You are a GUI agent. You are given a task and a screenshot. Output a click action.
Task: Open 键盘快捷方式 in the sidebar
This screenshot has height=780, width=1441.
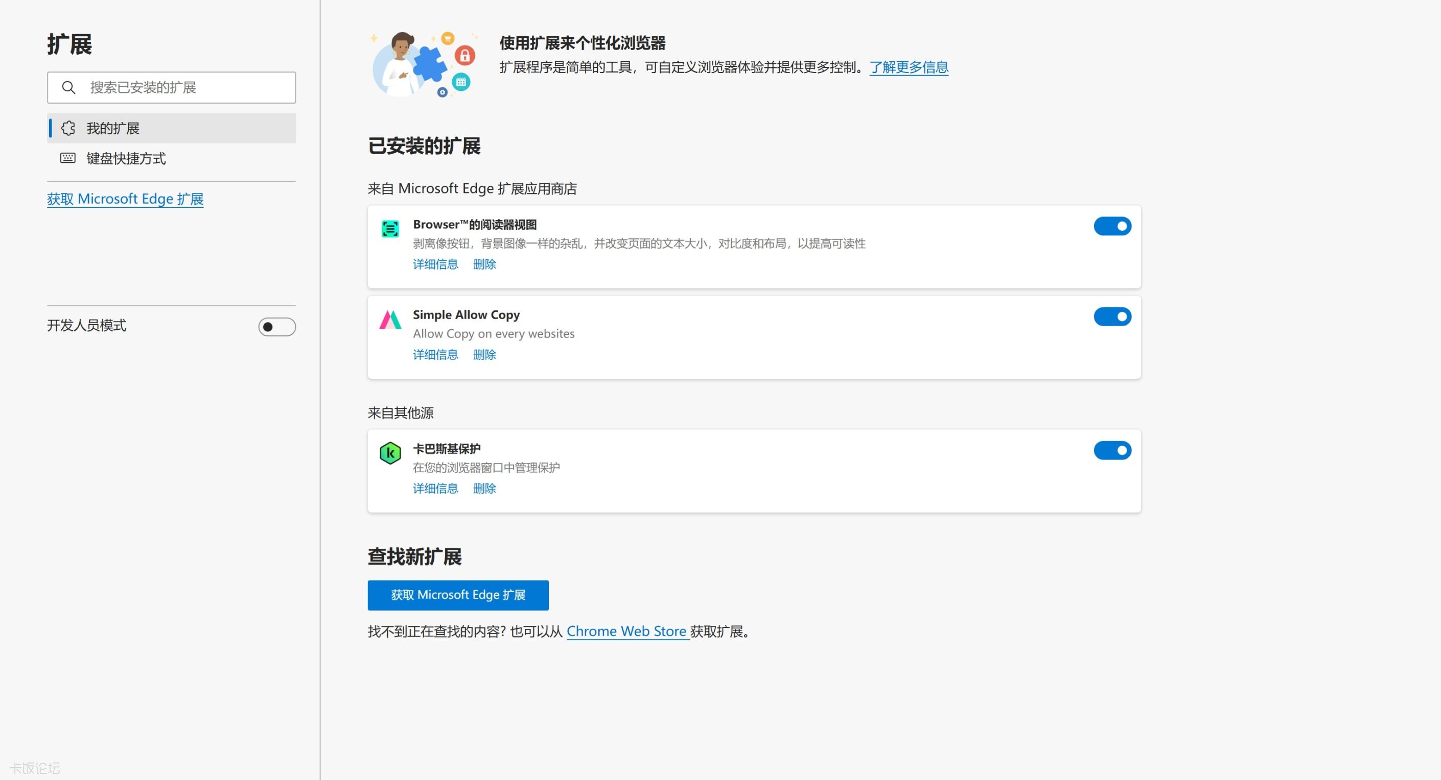[172, 159]
